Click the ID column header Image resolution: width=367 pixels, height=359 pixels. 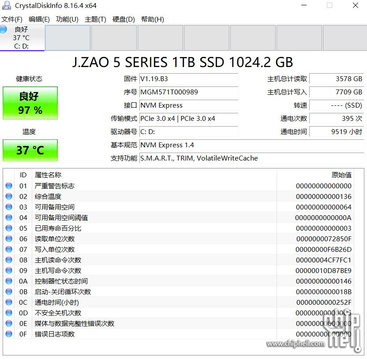(x=23, y=175)
